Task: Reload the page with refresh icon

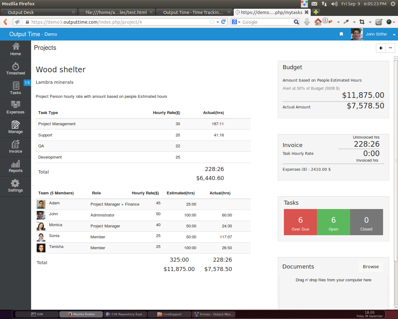Action: pyautogui.click(x=224, y=22)
